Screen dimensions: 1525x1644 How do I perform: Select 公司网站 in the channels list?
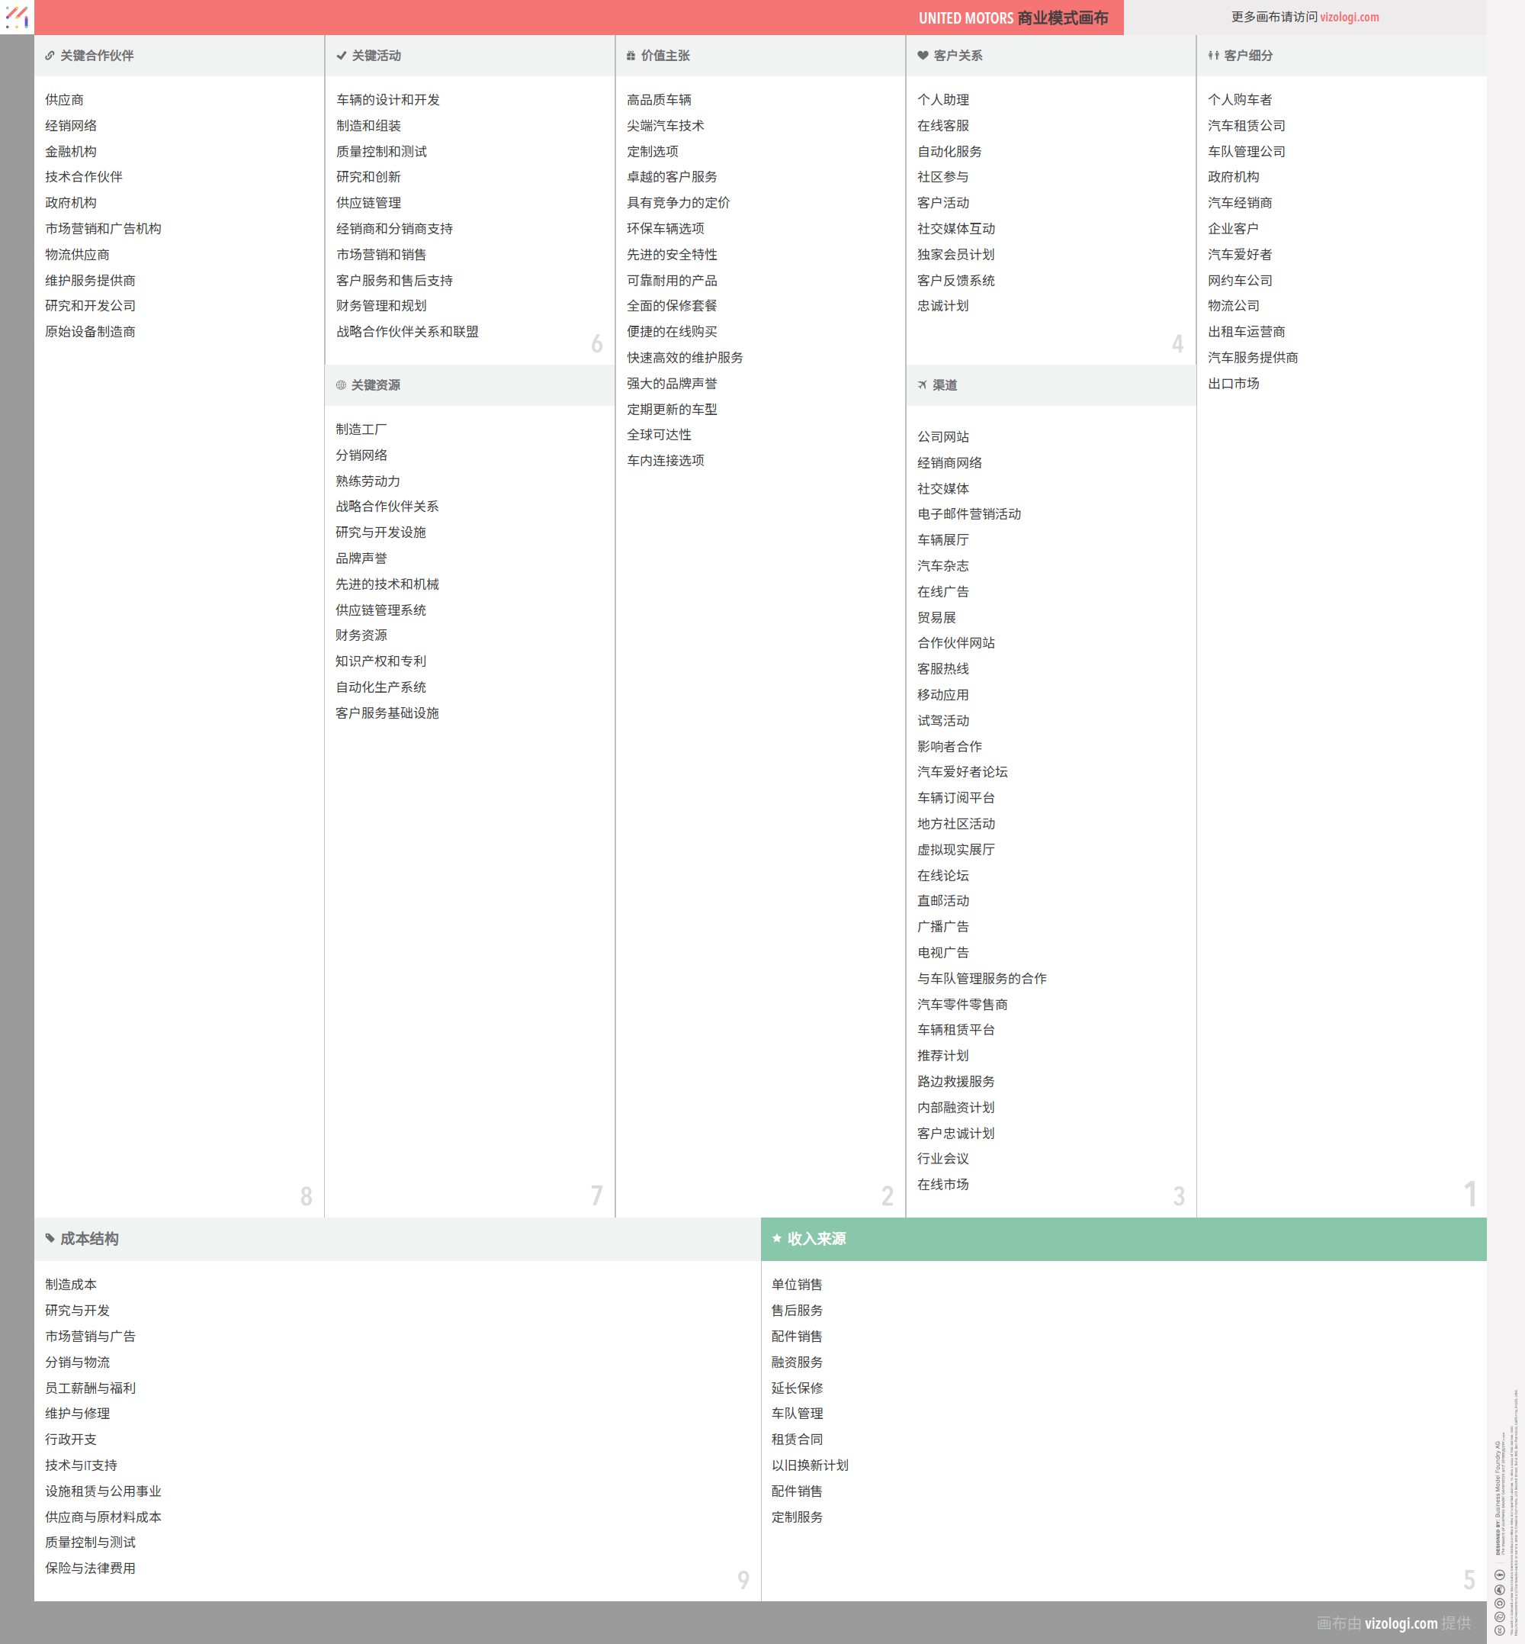point(942,437)
